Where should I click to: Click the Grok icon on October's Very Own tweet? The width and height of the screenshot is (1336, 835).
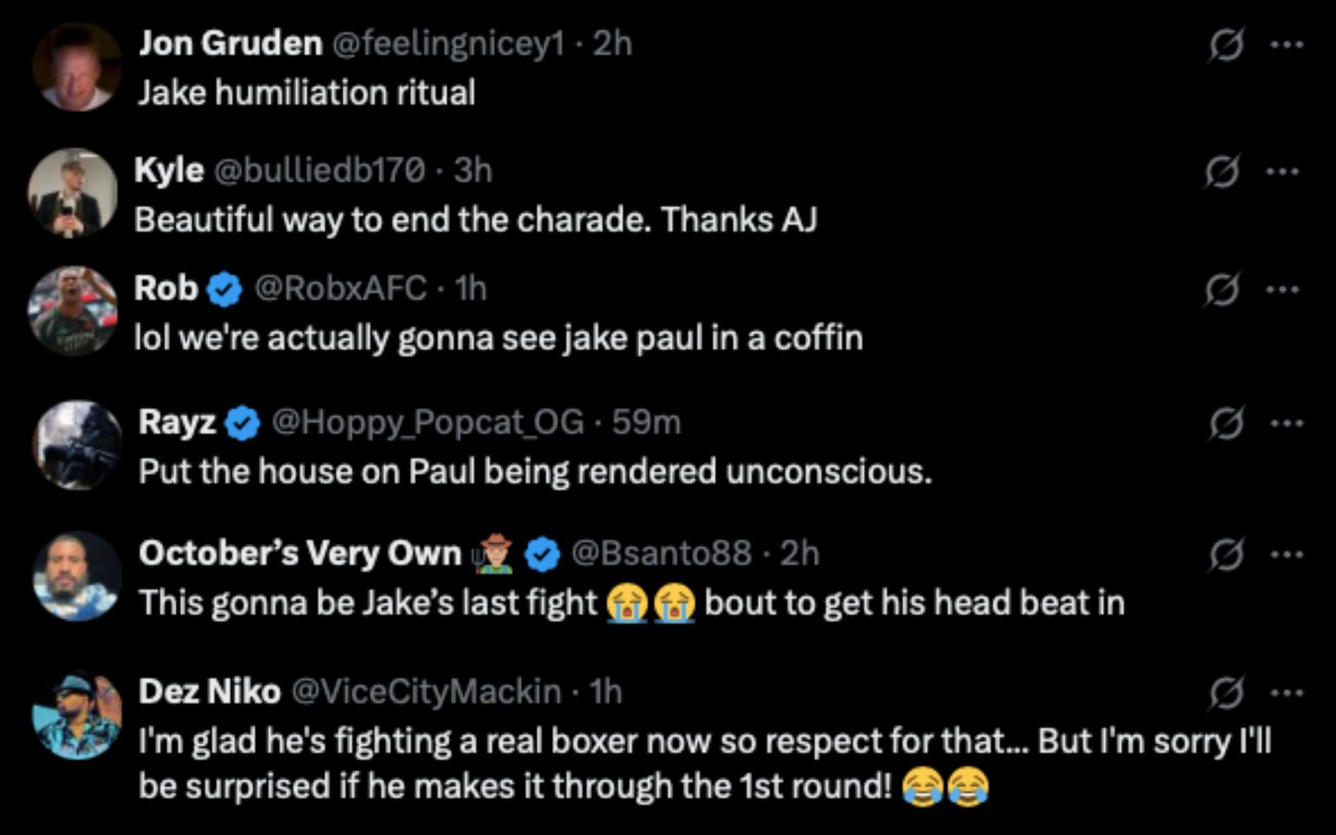[1225, 555]
